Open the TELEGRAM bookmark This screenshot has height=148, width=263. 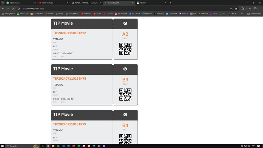(x=171, y=14)
